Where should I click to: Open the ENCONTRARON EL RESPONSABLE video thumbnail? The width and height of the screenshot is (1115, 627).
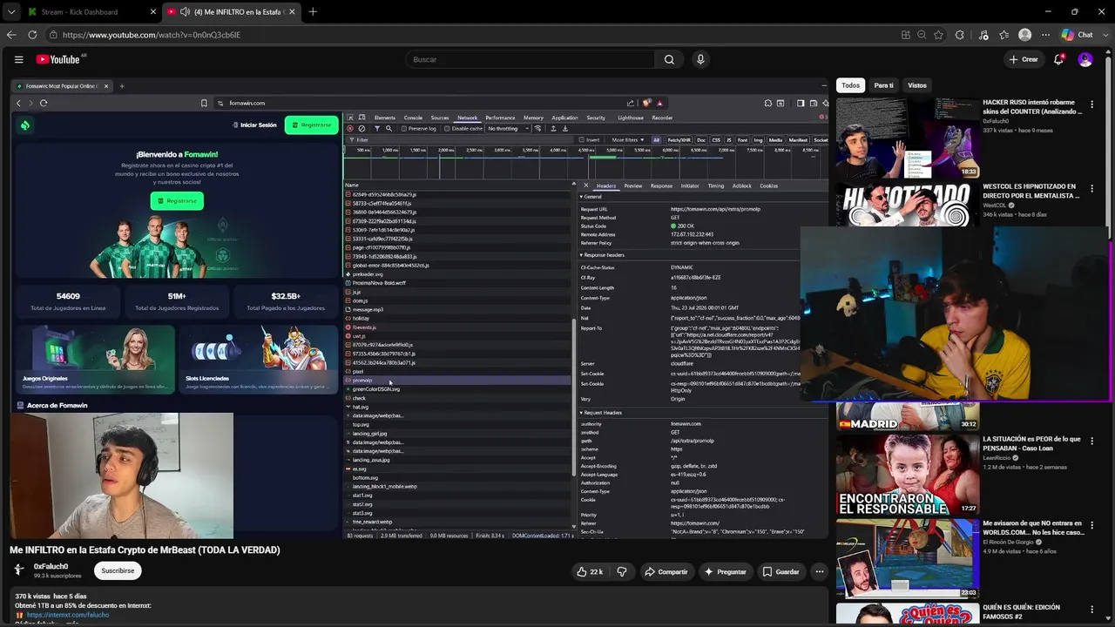coord(908,475)
